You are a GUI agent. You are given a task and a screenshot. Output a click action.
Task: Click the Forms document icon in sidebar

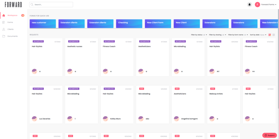(4, 22)
